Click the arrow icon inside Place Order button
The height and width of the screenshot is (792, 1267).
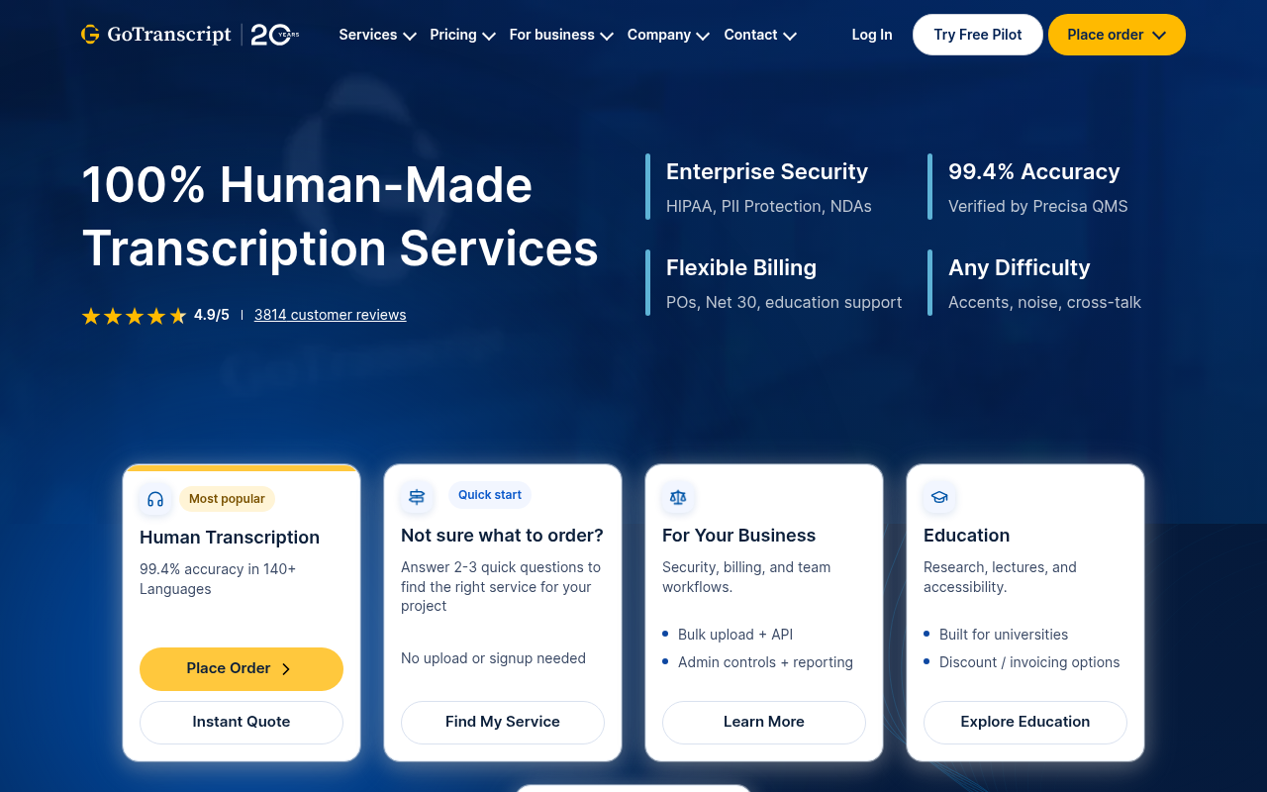point(286,669)
